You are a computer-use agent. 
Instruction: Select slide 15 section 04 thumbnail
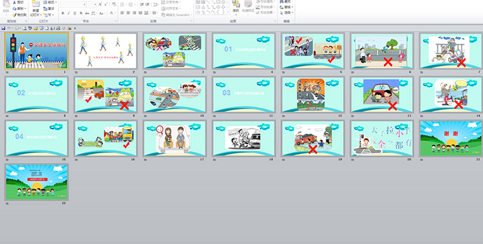(37, 138)
